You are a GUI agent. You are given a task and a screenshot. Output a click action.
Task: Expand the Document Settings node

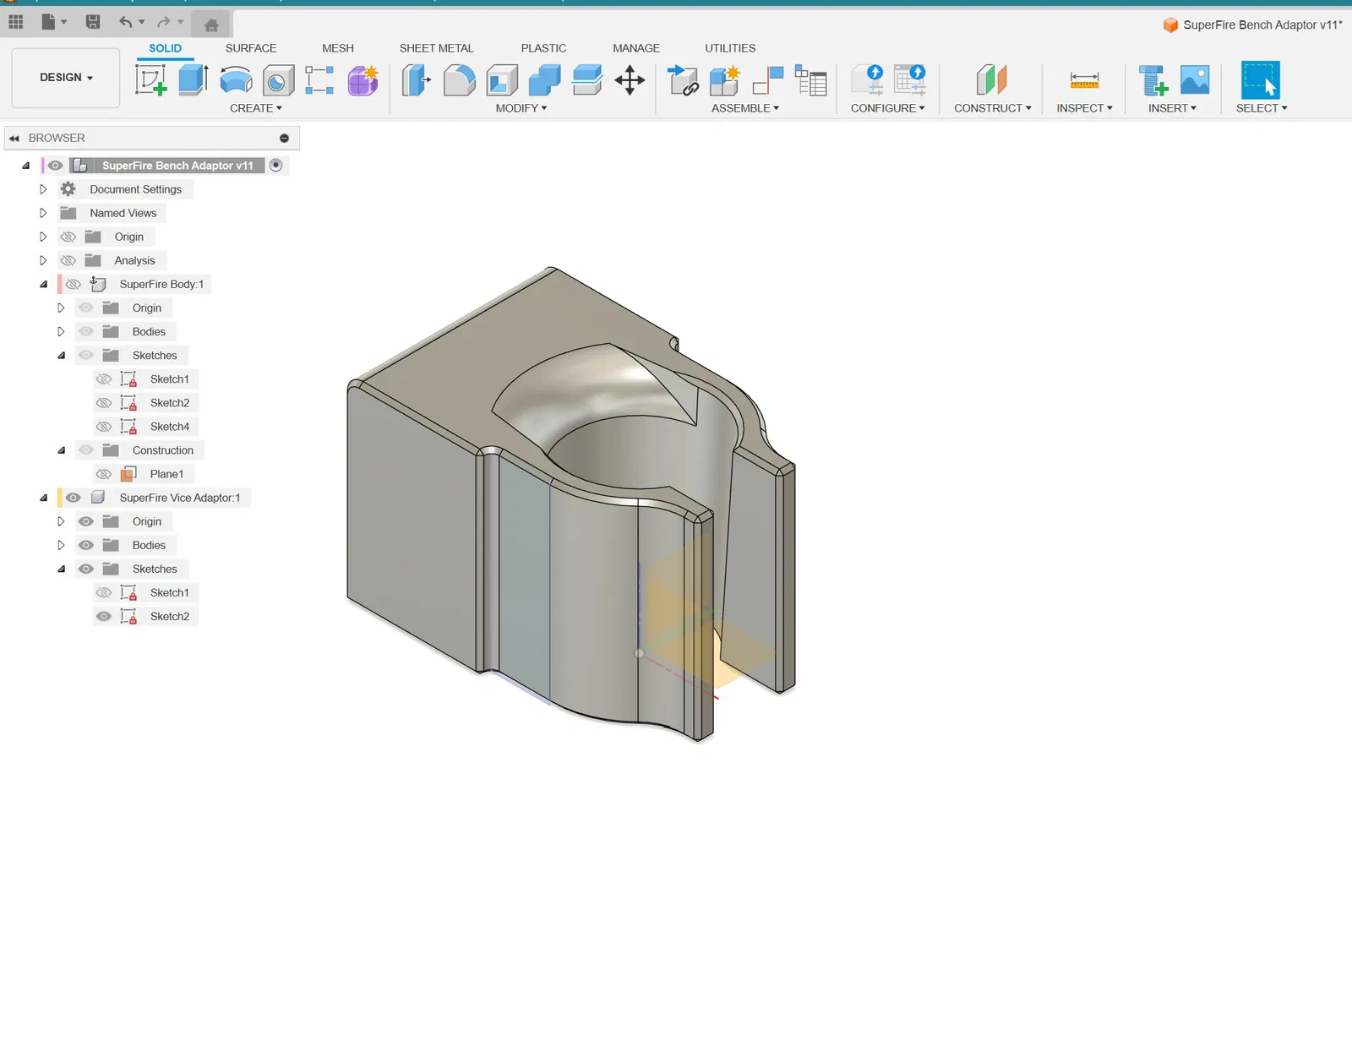pyautogui.click(x=43, y=189)
